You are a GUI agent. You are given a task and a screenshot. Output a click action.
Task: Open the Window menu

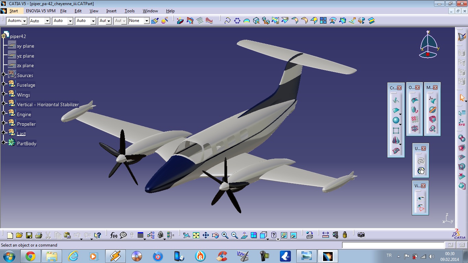[x=150, y=11]
